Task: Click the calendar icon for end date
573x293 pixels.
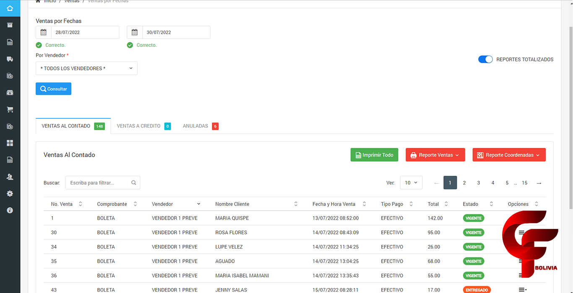Action: [x=135, y=32]
